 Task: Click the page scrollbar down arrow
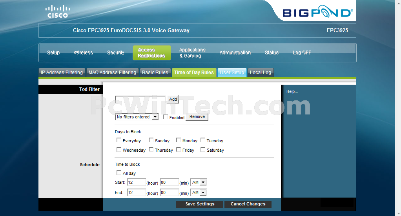point(398,213)
